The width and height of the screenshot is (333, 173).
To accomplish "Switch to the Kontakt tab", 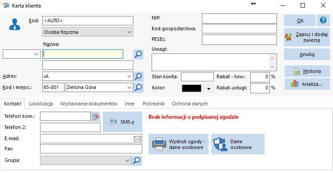I will point(13,104).
